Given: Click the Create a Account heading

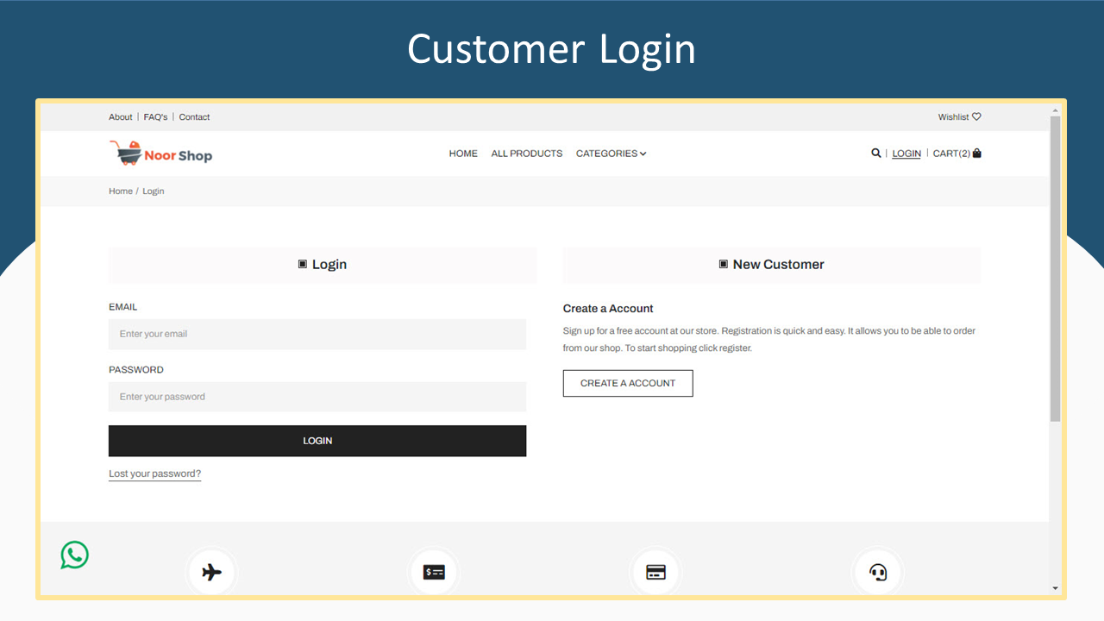Looking at the screenshot, I should point(608,309).
